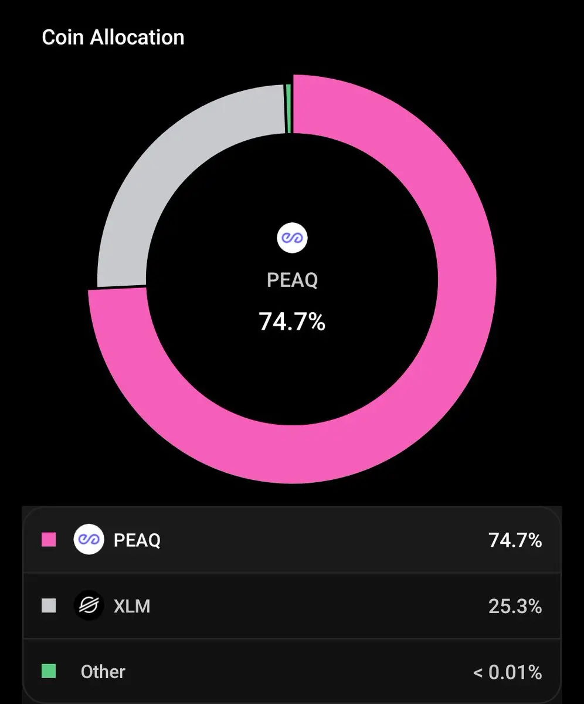Click the PEAQ label in chart center
The width and height of the screenshot is (584, 704).
click(x=292, y=280)
